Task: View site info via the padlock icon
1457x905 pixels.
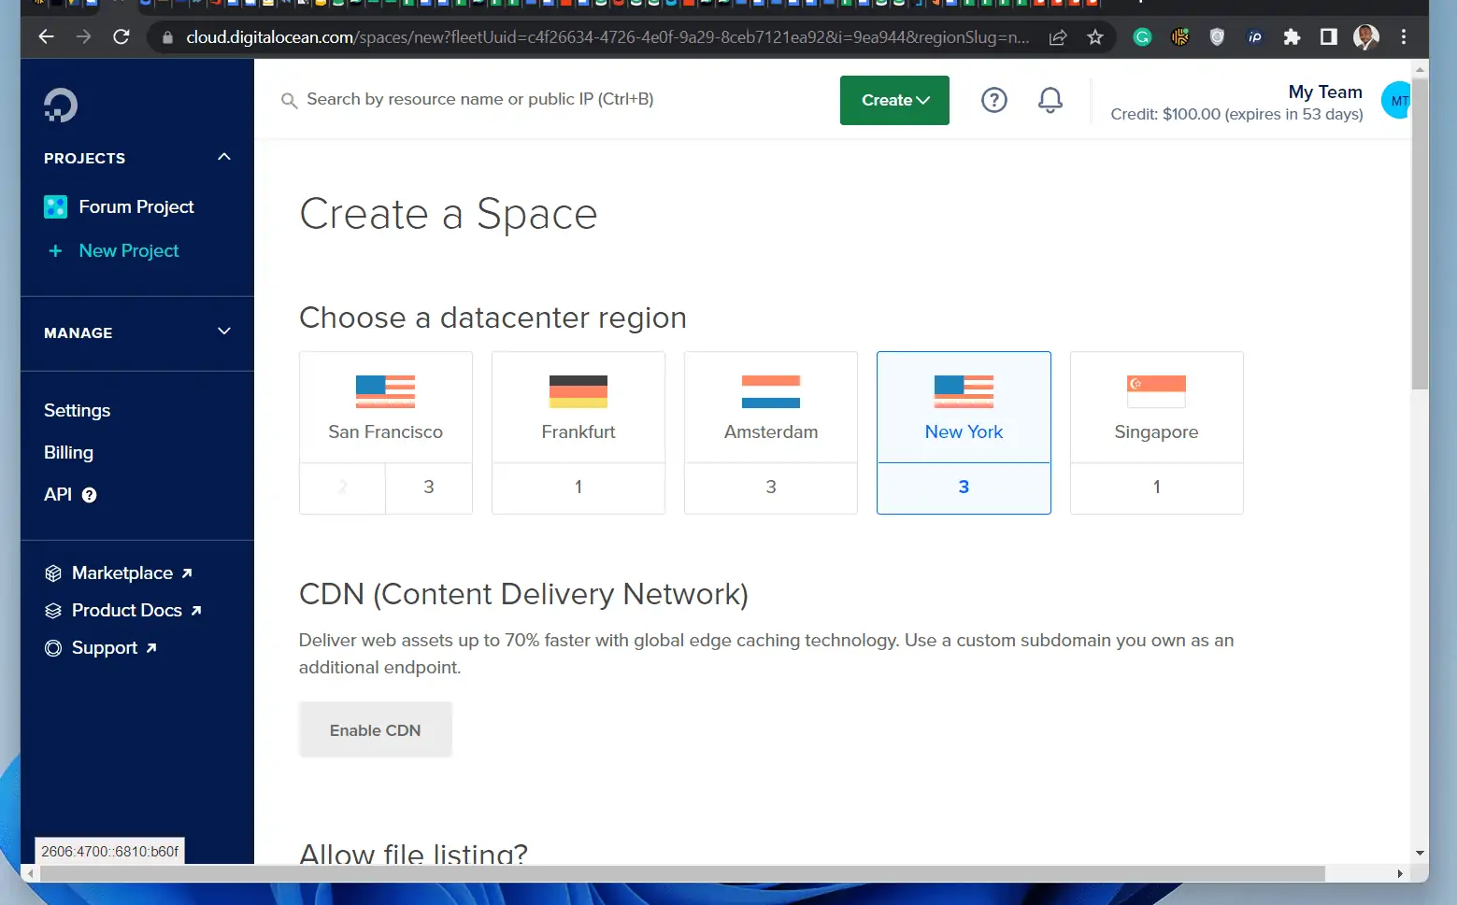Action: coord(167,37)
